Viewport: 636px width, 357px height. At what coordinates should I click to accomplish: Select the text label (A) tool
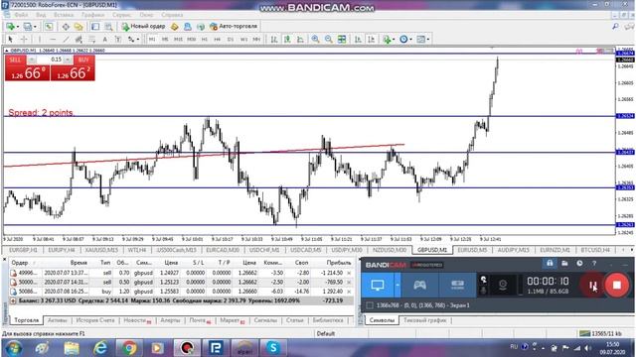(x=104, y=40)
